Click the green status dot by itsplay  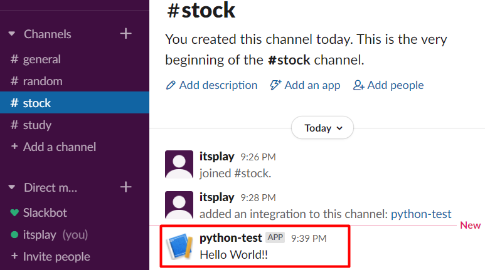click(14, 234)
